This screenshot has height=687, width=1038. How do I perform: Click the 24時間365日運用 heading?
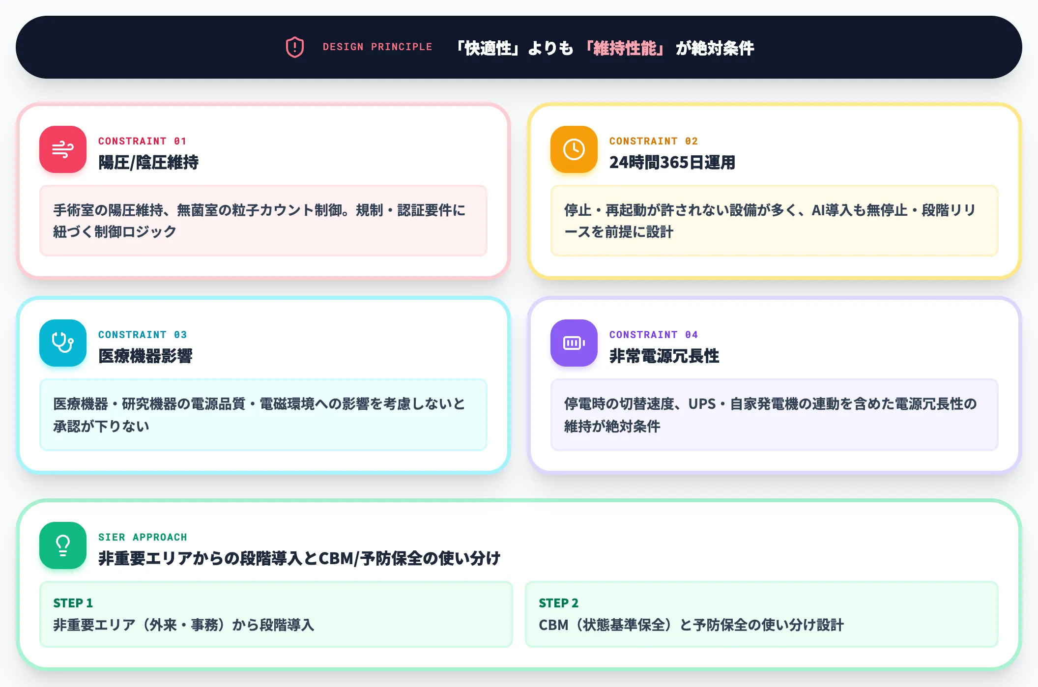672,162
